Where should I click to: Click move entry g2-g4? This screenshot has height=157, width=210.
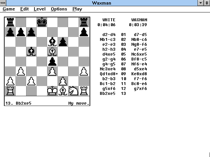coord(109,59)
